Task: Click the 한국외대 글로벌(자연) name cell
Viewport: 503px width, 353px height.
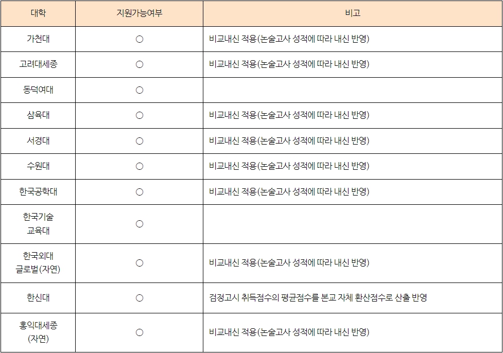Action: pyautogui.click(x=38, y=263)
